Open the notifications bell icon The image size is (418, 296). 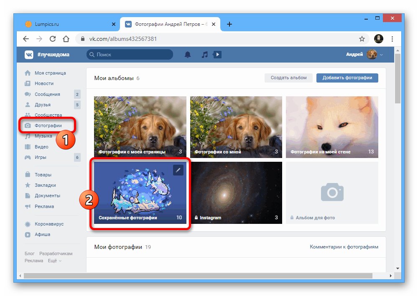[x=188, y=55]
